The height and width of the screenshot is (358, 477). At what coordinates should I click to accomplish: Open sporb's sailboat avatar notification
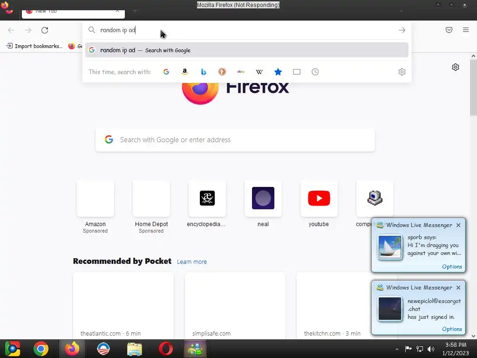390,247
